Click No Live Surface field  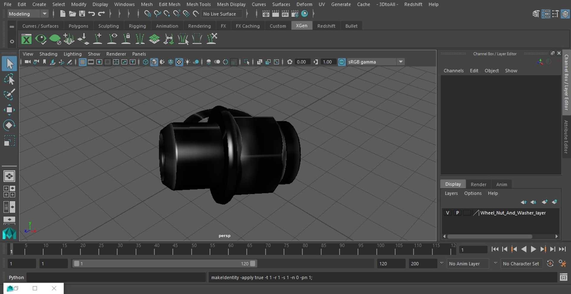222,14
